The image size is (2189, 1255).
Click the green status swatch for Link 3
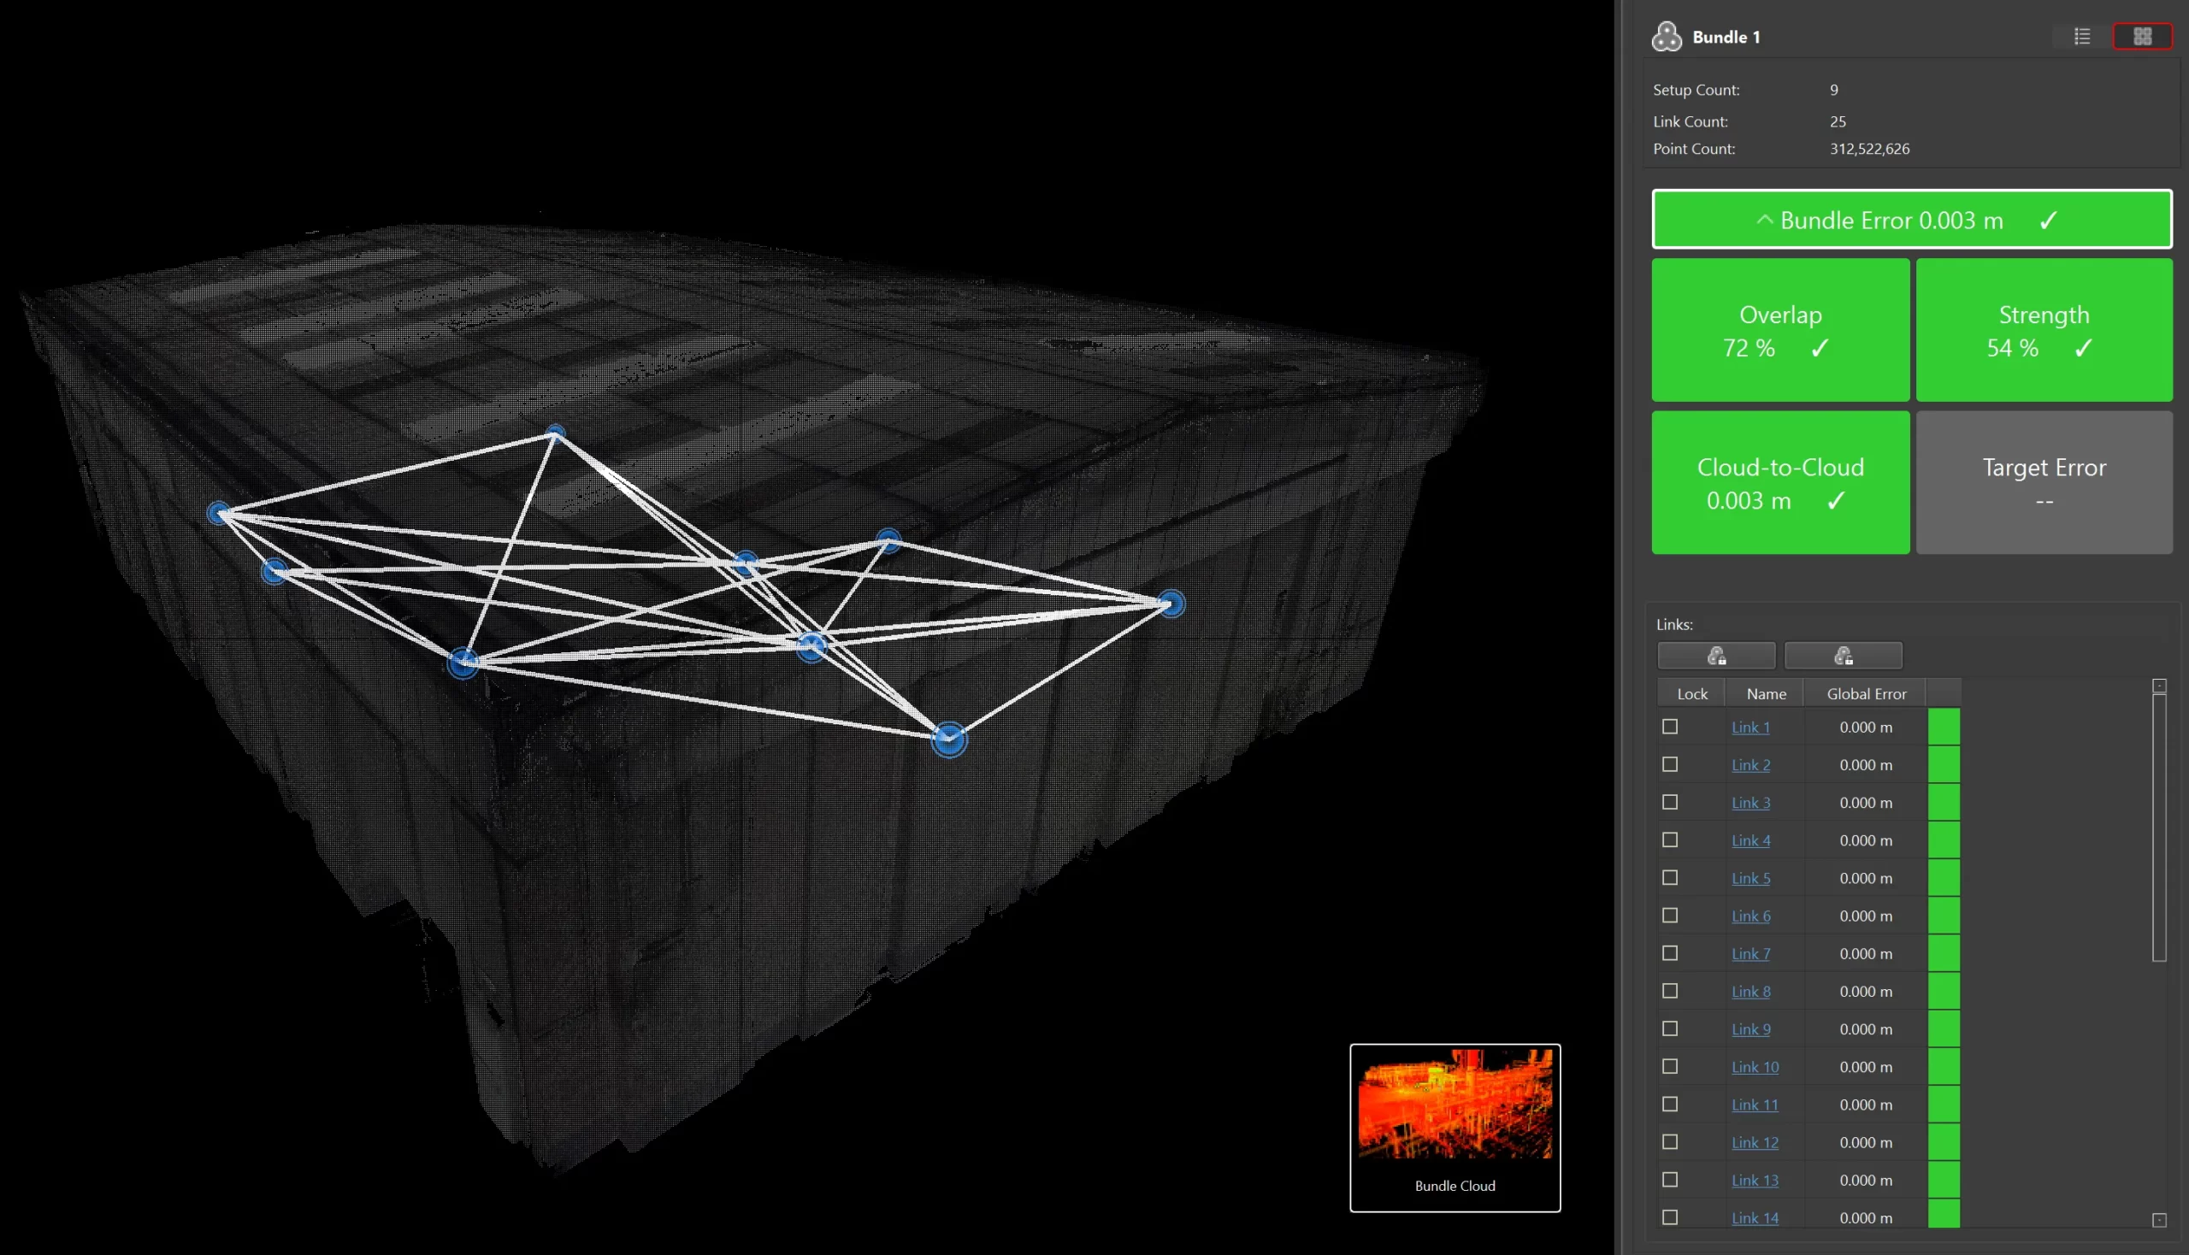click(x=1944, y=803)
